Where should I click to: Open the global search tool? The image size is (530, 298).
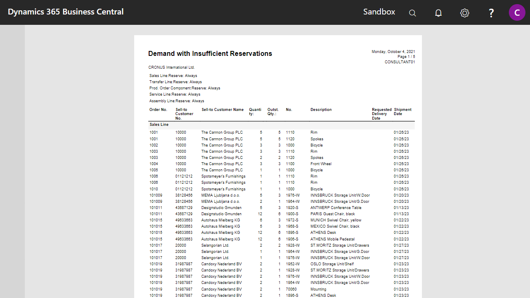click(x=412, y=13)
